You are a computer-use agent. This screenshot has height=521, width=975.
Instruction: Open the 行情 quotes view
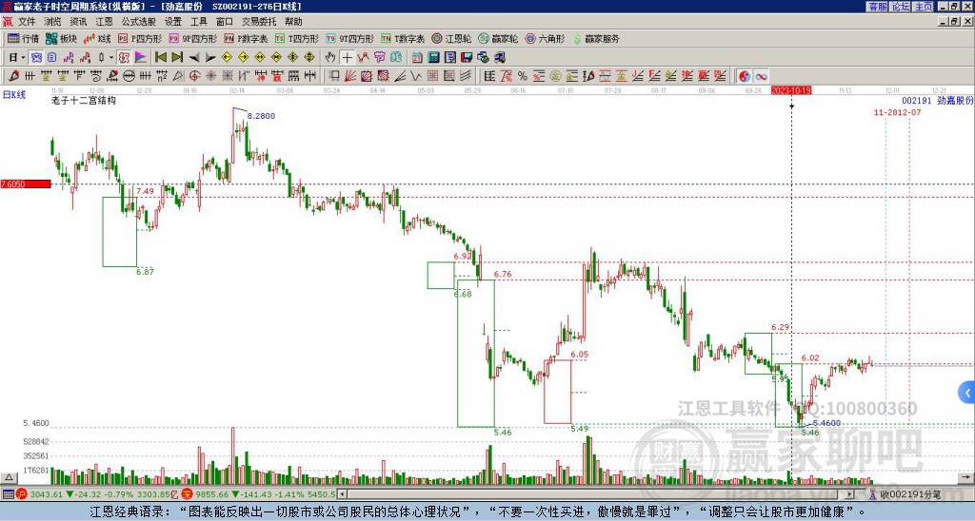(24, 39)
